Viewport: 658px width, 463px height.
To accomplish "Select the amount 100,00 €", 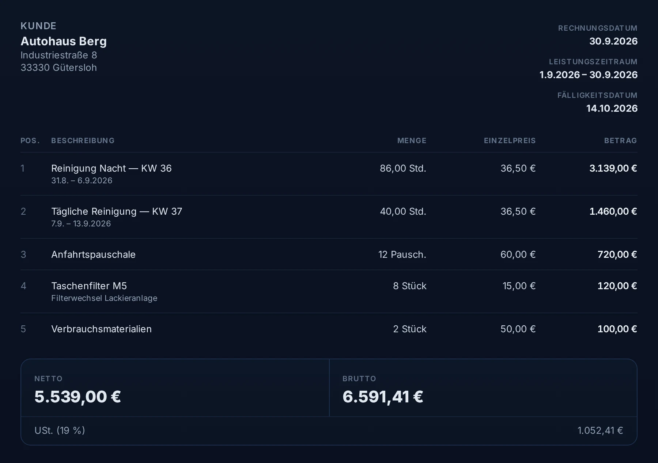I will click(x=617, y=329).
